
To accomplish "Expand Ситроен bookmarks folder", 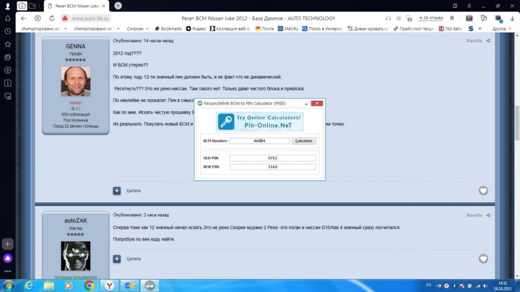I will [138, 29].
